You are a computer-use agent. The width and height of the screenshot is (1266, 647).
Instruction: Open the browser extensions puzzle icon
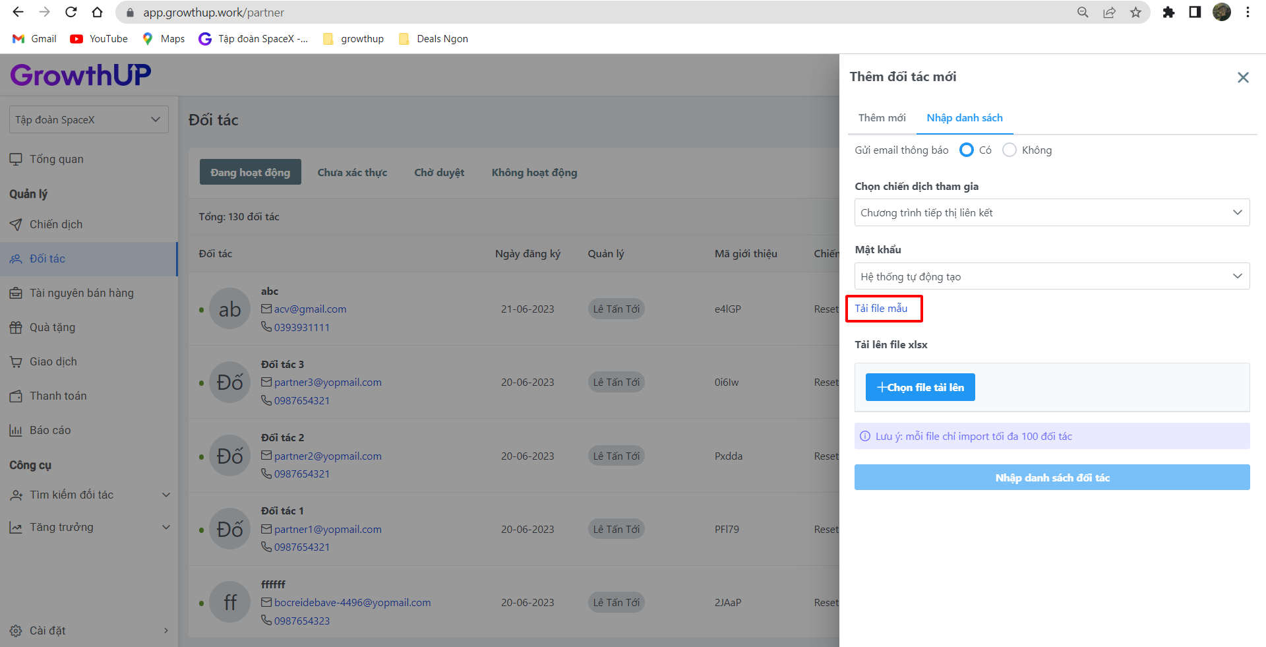coord(1168,13)
